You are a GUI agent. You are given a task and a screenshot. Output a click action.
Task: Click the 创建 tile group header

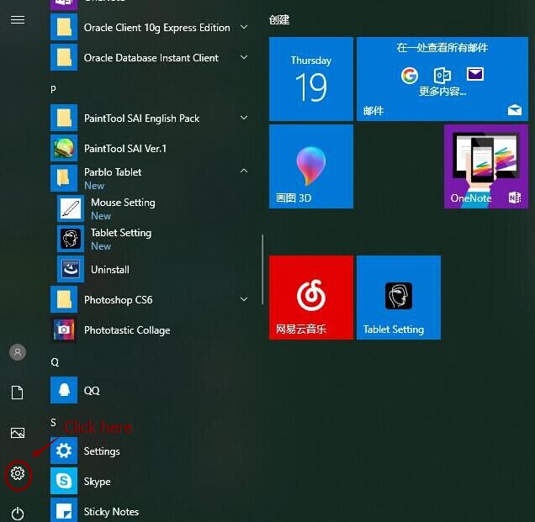279,20
